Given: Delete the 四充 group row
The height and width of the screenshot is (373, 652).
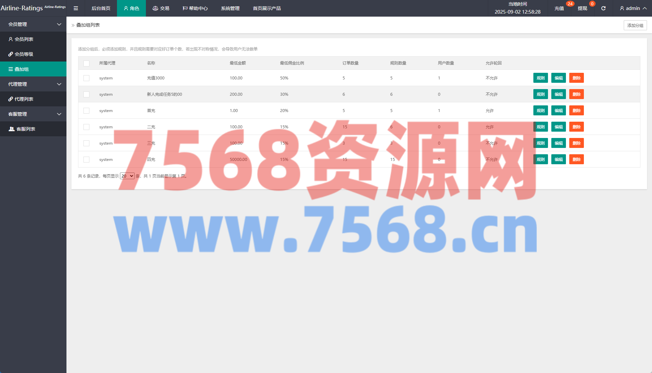Looking at the screenshot, I should click(x=576, y=160).
